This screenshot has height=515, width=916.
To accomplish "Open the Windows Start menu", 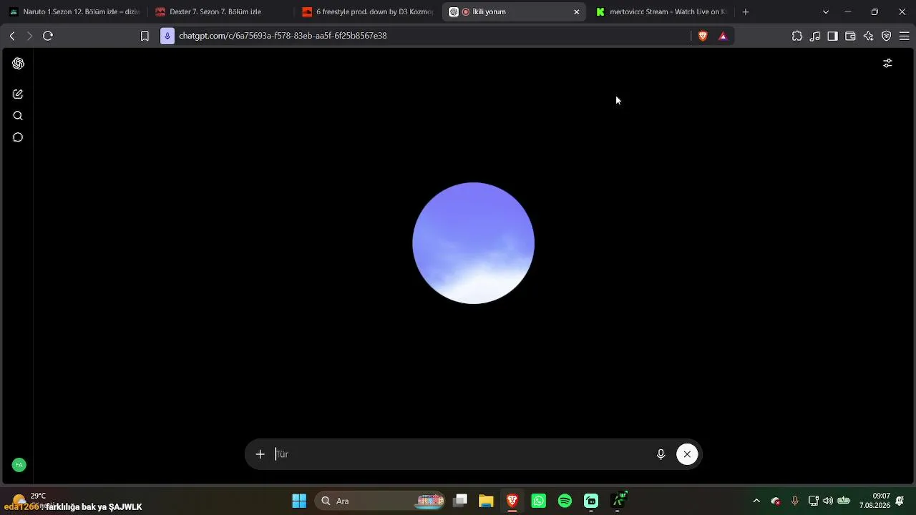I will 299,501.
